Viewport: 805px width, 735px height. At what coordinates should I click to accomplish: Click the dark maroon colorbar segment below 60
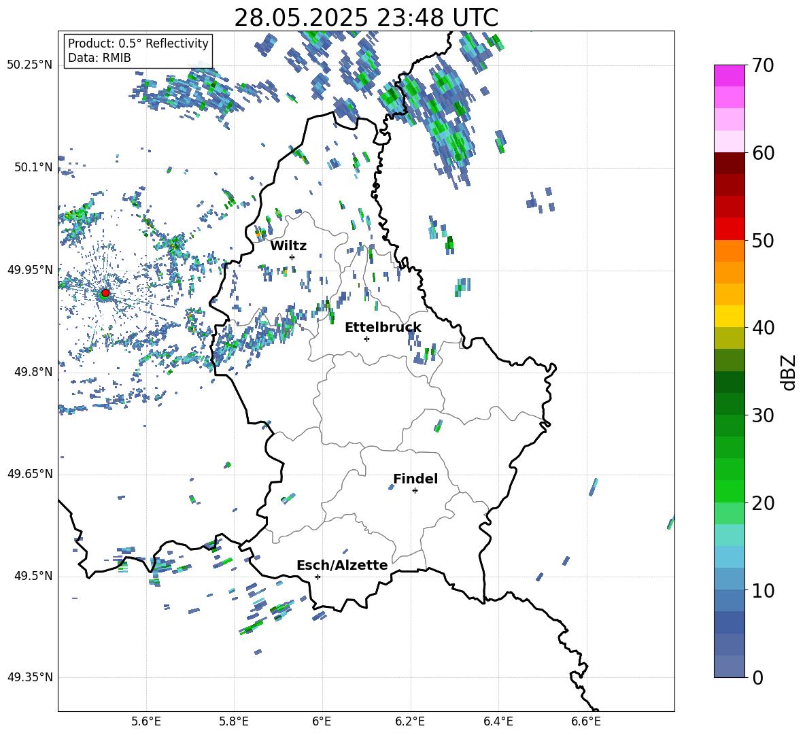tap(729, 163)
